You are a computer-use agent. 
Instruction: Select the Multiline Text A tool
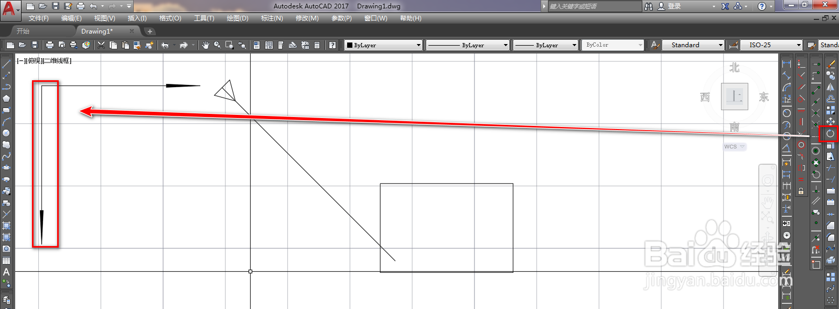(x=6, y=272)
